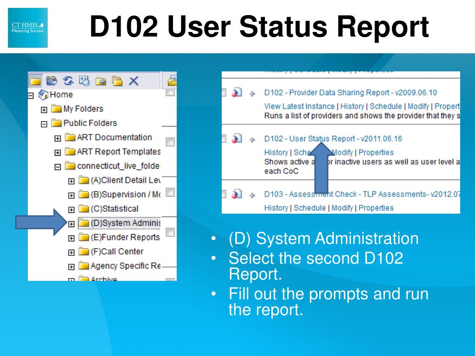Tick checkbox beside the (B)Supervision row
Image resolution: width=475 pixels, height=356 pixels.
pyautogui.click(x=170, y=192)
